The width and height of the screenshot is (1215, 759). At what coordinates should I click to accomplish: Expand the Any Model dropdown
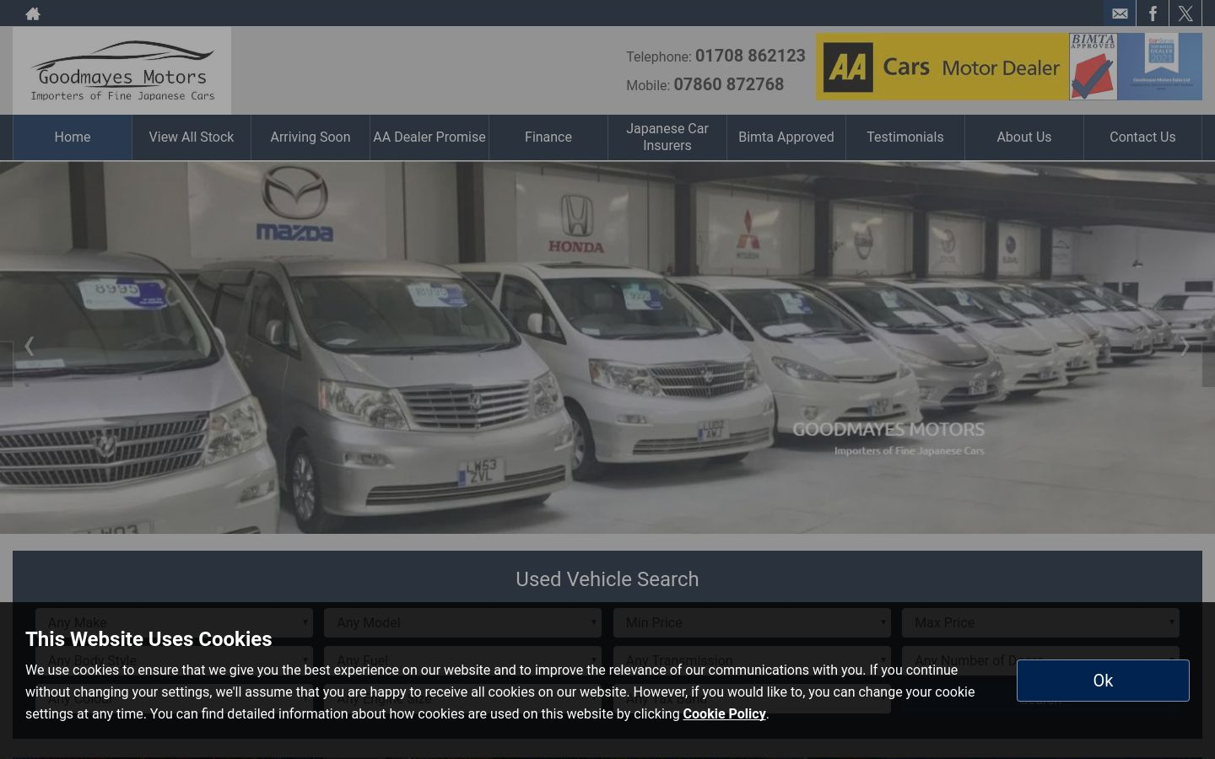pos(462,622)
